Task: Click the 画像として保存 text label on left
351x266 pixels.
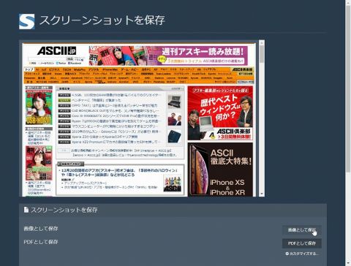Action: point(41,229)
